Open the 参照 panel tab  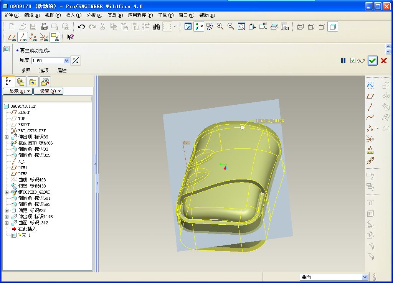pyautogui.click(x=26, y=71)
